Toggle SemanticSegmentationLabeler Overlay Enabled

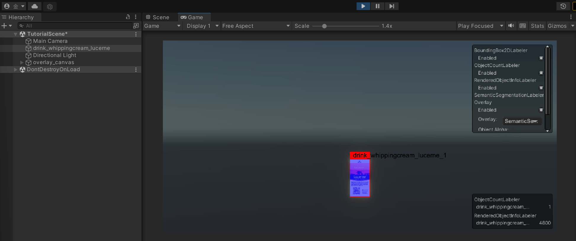coord(541,110)
